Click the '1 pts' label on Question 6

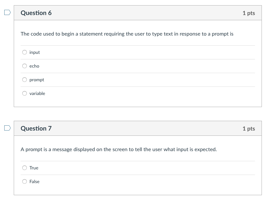point(248,13)
